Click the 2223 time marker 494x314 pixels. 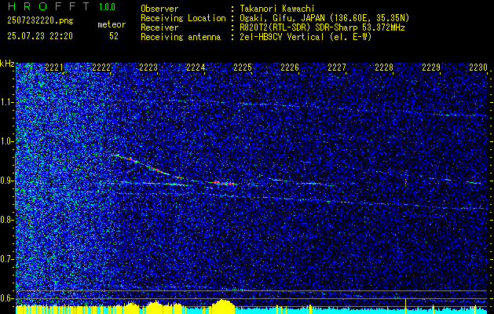(148, 68)
